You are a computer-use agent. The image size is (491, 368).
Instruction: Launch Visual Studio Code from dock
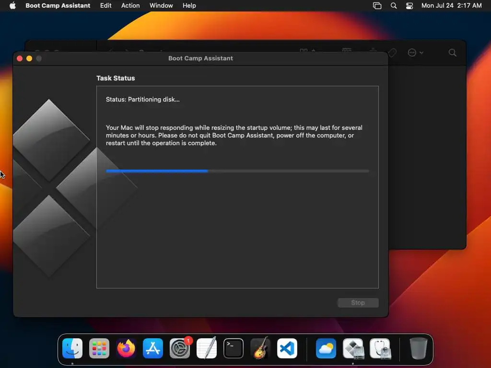tap(287, 348)
